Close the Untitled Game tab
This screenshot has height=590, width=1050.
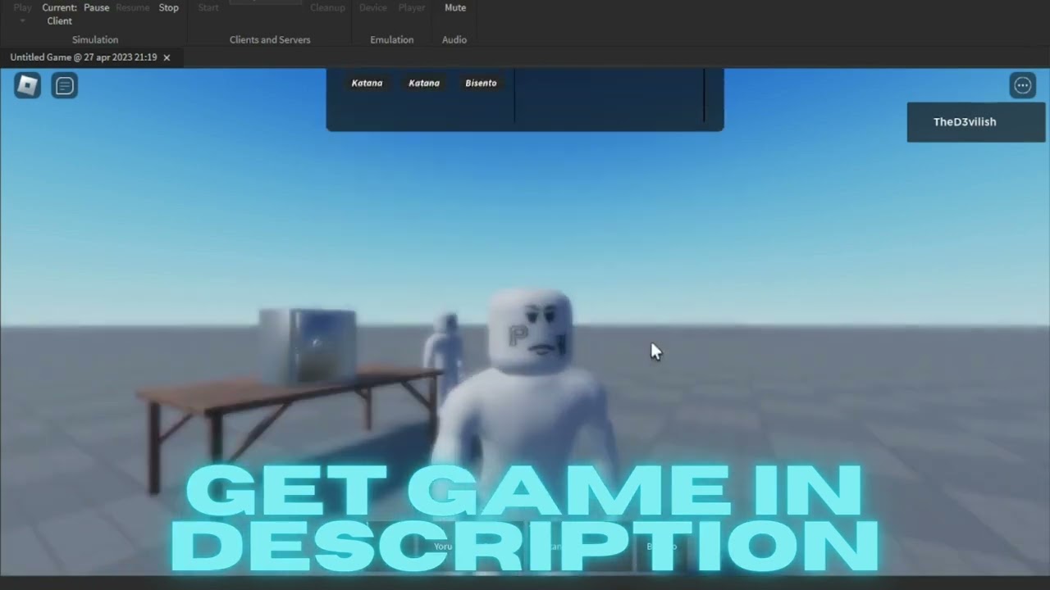pyautogui.click(x=167, y=57)
